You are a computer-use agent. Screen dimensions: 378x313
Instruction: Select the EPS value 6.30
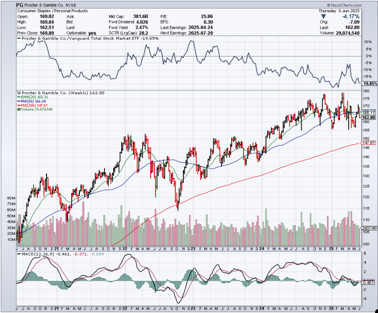click(x=208, y=22)
